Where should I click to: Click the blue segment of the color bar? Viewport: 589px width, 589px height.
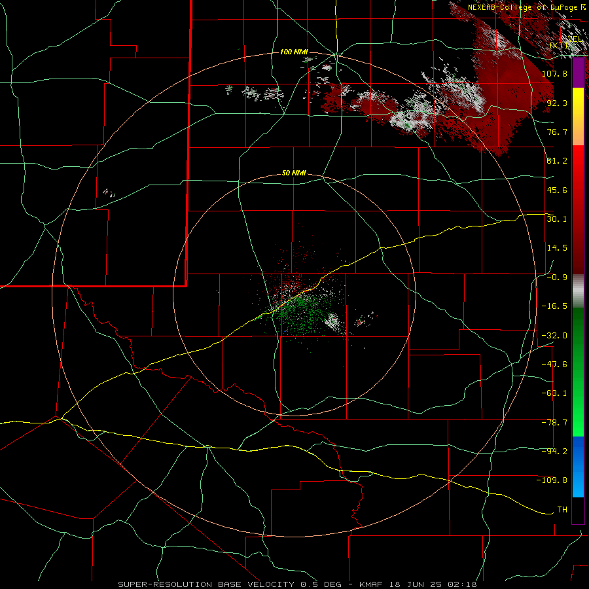578,467
